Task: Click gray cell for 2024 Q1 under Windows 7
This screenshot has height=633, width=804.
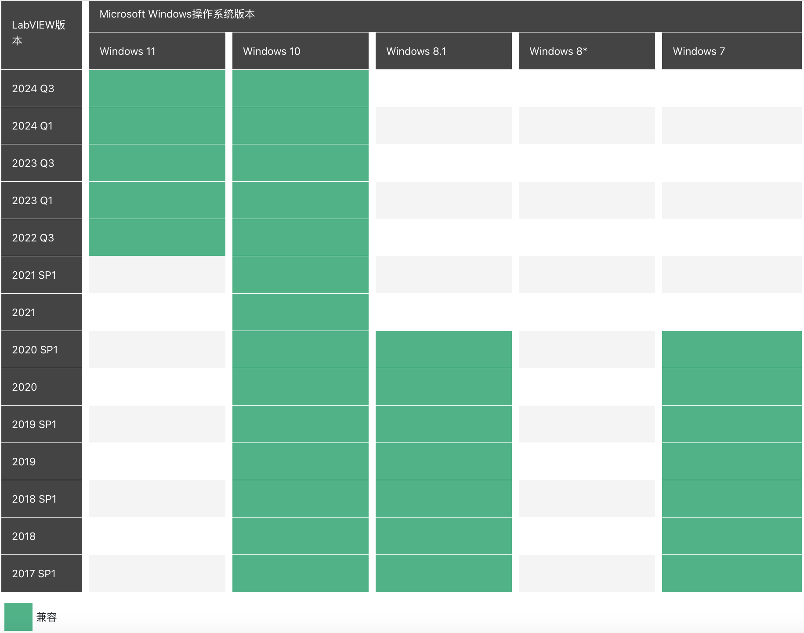Action: [x=732, y=126]
